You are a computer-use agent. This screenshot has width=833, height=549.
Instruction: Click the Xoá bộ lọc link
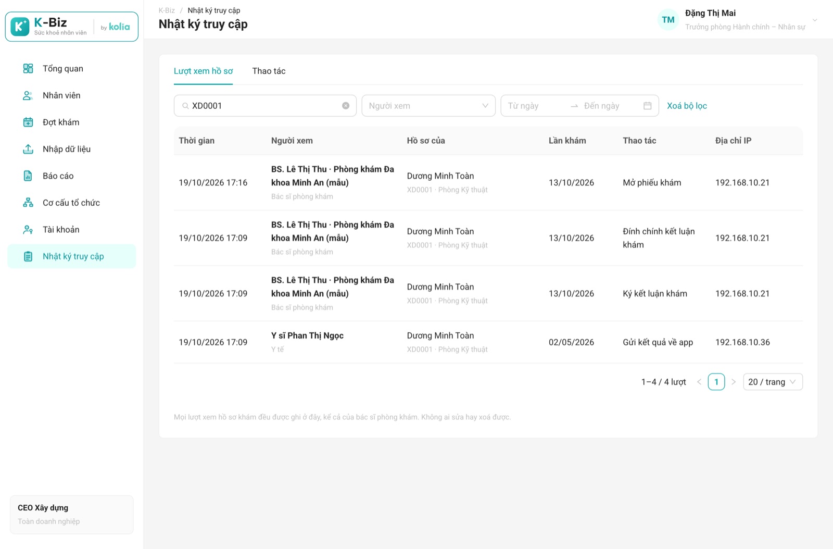coord(687,106)
